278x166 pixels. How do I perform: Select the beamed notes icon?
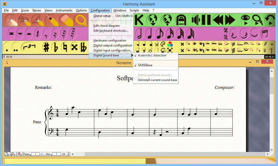265,34
